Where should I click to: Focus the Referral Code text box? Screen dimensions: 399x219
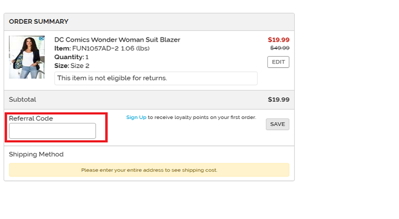tap(52, 131)
